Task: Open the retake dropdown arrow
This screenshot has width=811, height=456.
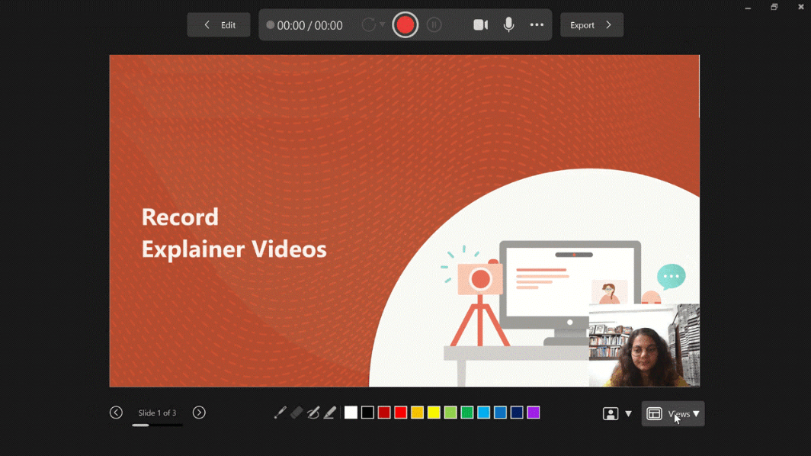Action: [381, 24]
